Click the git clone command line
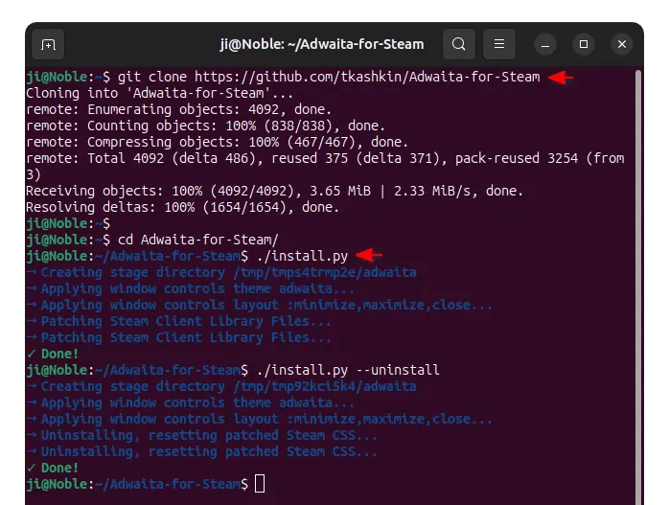 click(283, 77)
